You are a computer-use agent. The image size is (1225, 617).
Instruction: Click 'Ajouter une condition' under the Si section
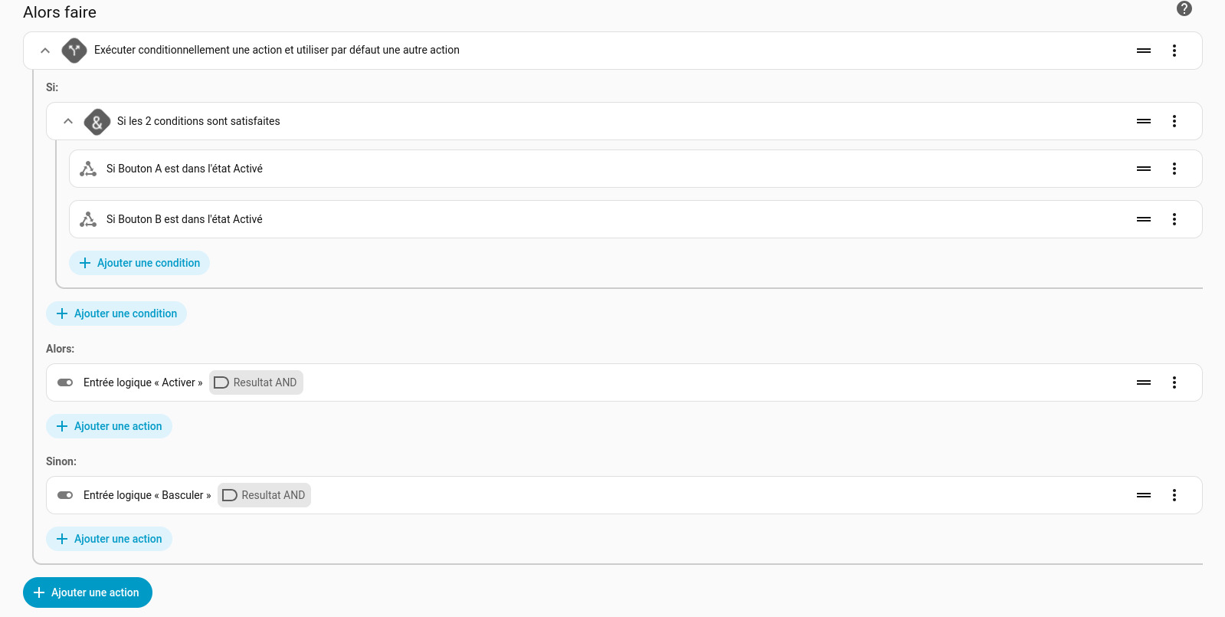point(116,313)
